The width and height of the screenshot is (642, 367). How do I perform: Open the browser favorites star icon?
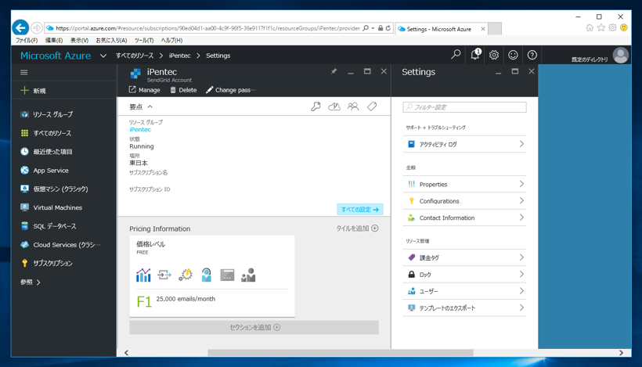[601, 28]
